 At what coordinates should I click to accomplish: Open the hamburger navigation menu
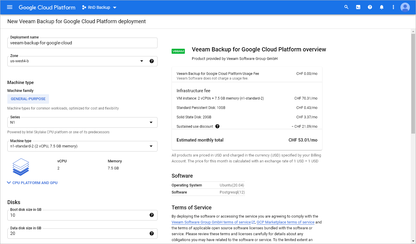click(x=10, y=7)
